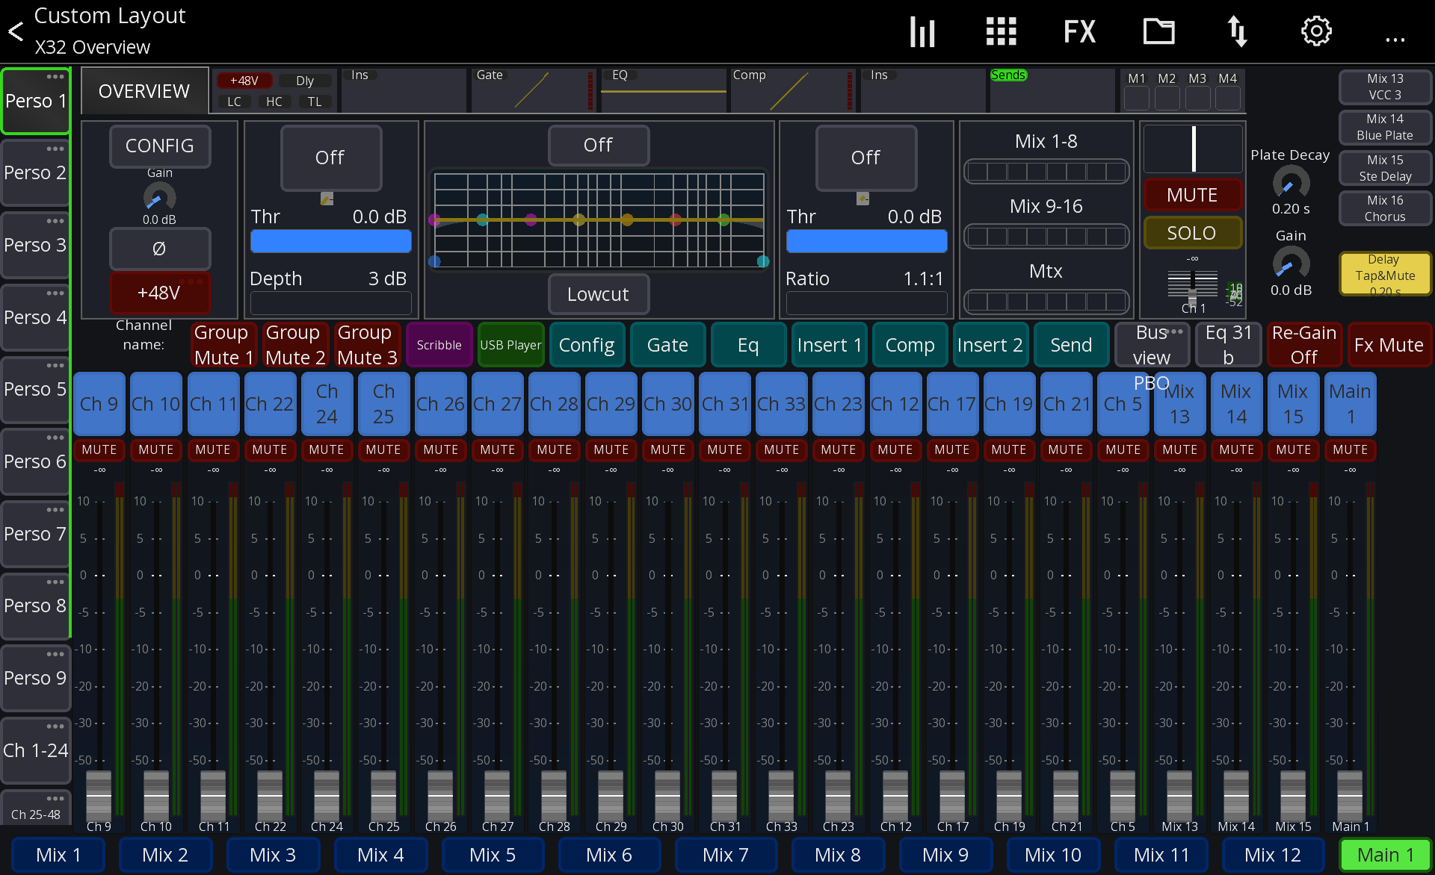1435x875 pixels.
Task: Select the Mix 6 bus tab
Action: point(609,855)
